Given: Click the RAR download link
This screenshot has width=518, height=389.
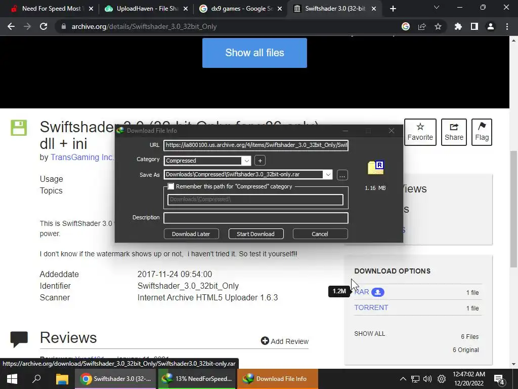Looking at the screenshot, I should (x=362, y=292).
